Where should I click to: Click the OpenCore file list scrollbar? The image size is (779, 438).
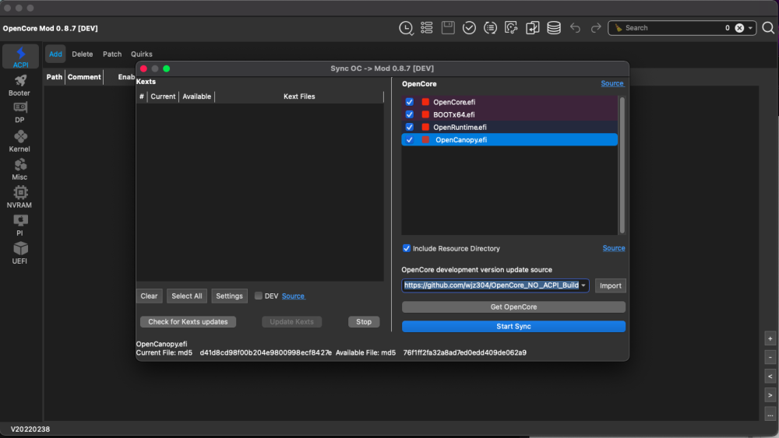[x=622, y=165]
